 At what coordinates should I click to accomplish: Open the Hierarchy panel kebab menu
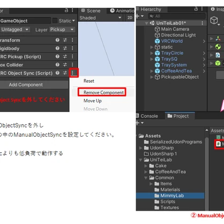(x=202, y=9)
